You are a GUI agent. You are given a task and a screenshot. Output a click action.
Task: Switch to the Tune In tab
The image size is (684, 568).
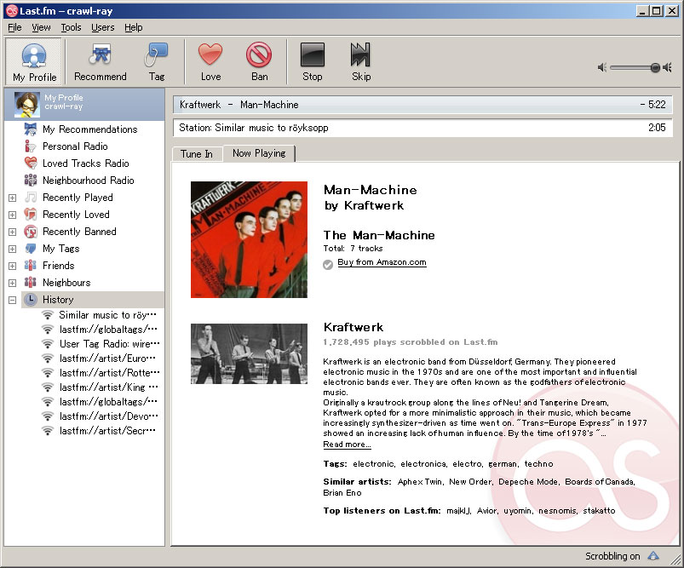click(197, 154)
